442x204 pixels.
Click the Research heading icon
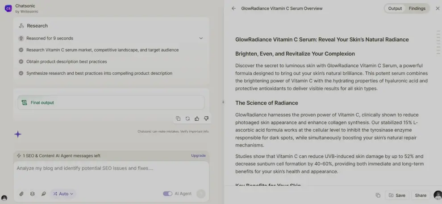21,25
